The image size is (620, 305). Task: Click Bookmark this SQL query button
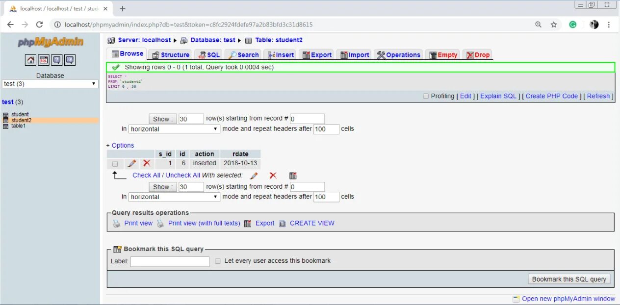point(569,279)
